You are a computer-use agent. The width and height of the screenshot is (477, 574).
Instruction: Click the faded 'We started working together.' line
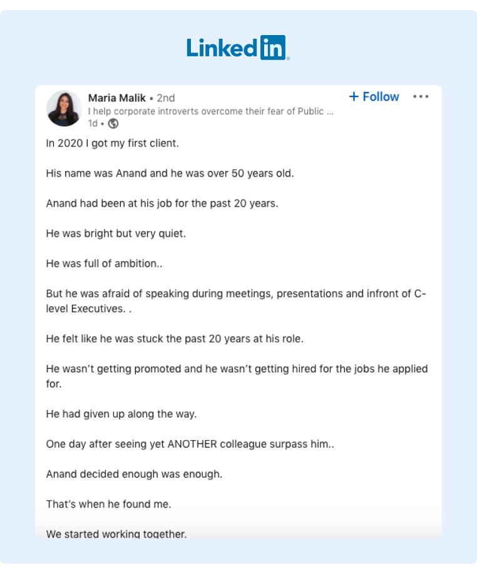[x=116, y=534]
